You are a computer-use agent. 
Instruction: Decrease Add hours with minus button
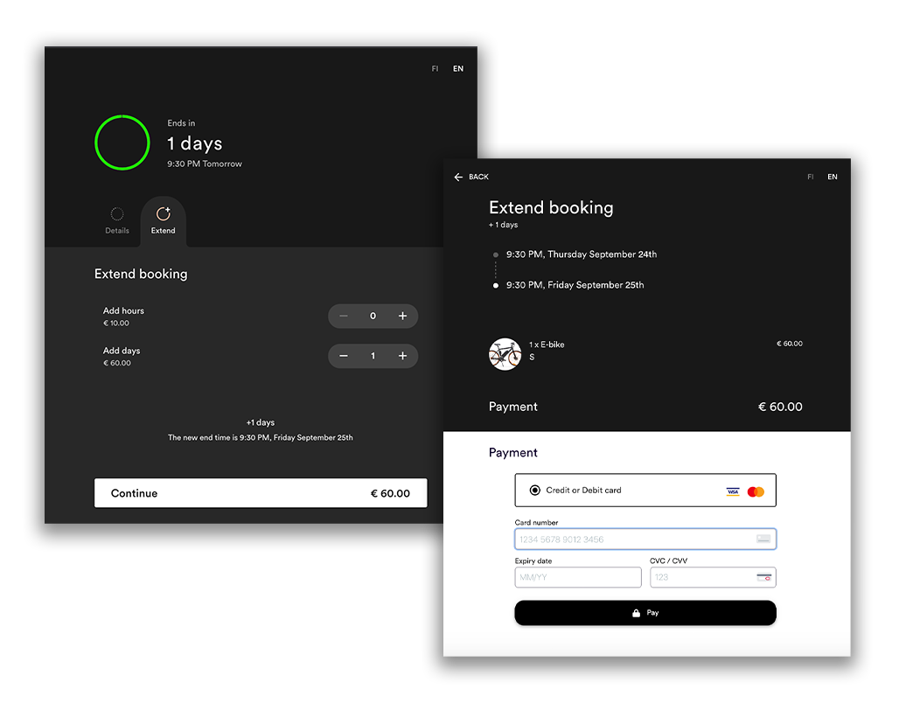(x=344, y=316)
